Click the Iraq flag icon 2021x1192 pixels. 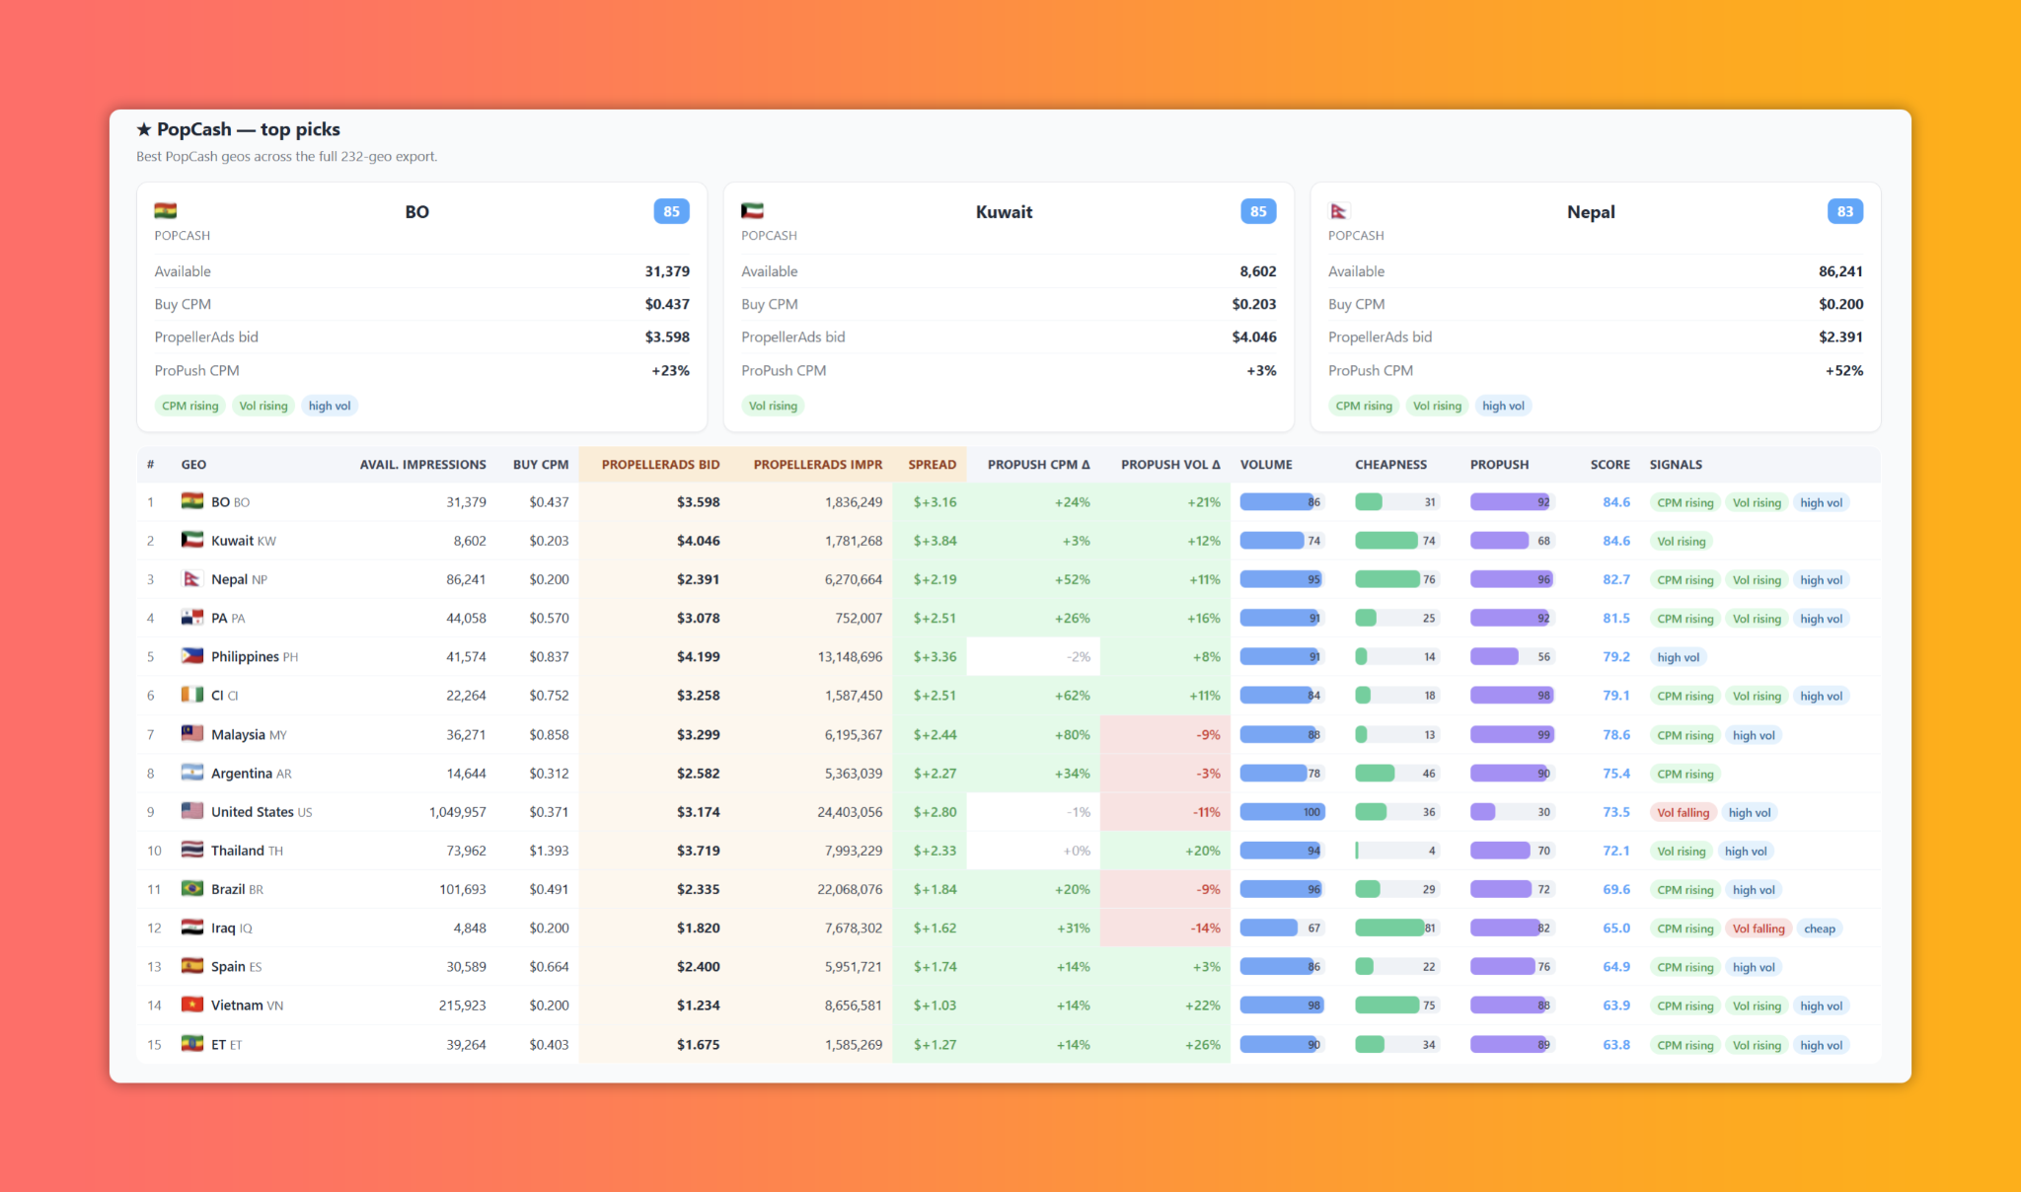pyautogui.click(x=192, y=928)
